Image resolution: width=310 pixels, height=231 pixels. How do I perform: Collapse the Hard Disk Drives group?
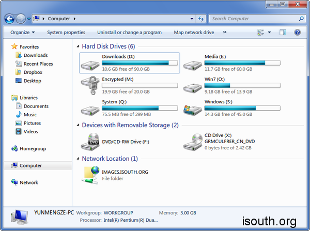click(78, 47)
